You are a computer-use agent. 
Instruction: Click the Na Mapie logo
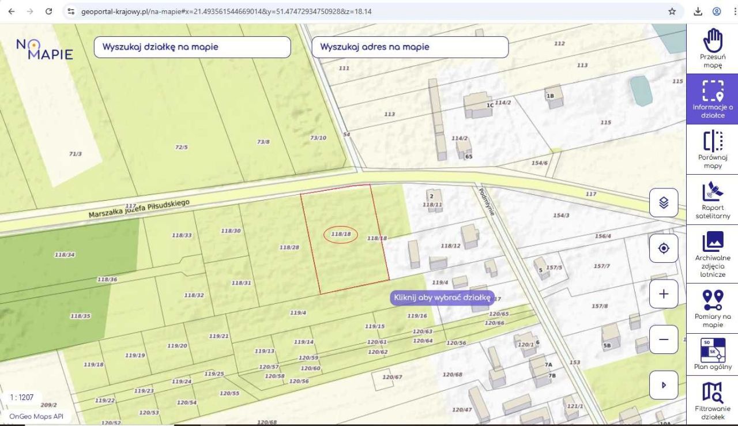44,48
